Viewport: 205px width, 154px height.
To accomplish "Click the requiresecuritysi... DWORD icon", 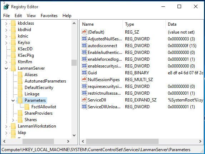I will [84, 86].
